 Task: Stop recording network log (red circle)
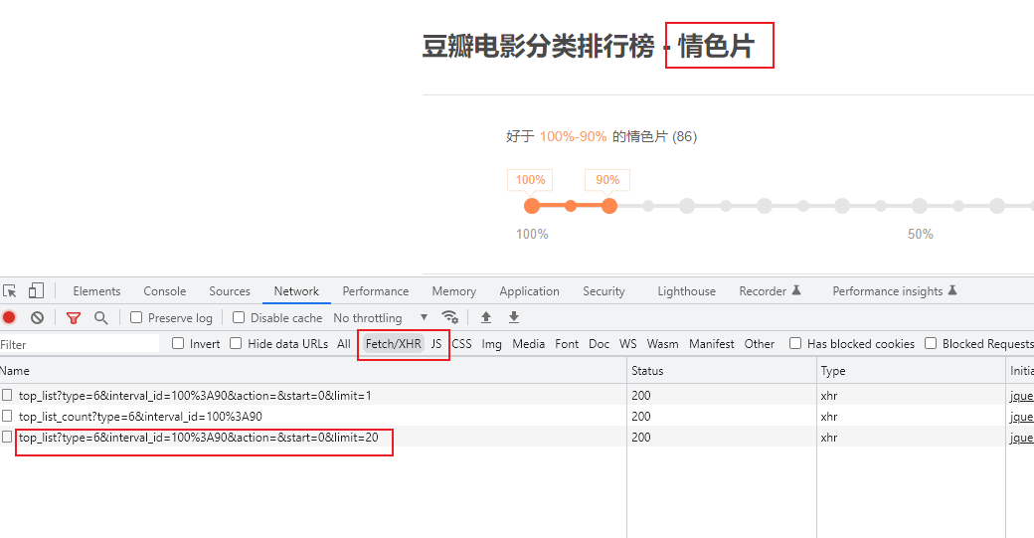(x=9, y=318)
